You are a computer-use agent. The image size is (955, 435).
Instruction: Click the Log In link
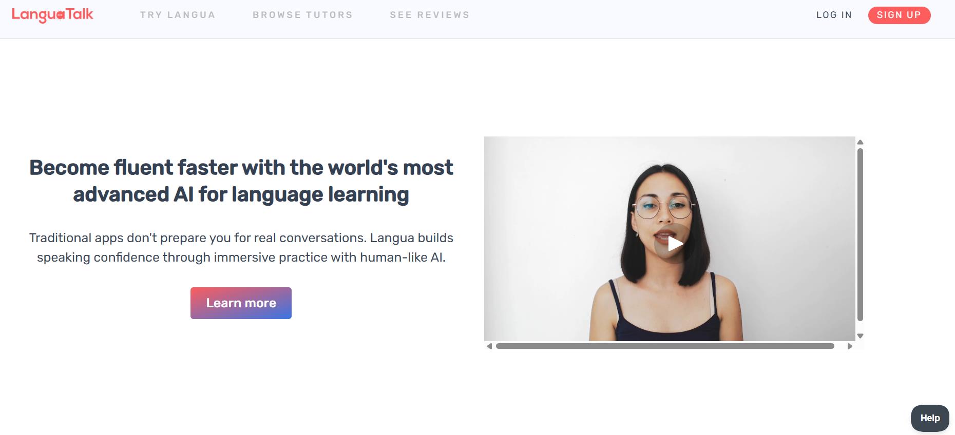[x=834, y=15]
